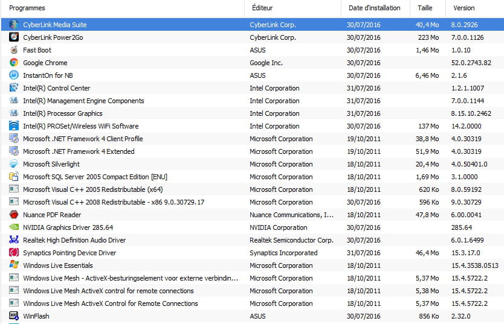Select Intel(R) Management Engine Components entry
Screen dimensions: 504x324
83,101
